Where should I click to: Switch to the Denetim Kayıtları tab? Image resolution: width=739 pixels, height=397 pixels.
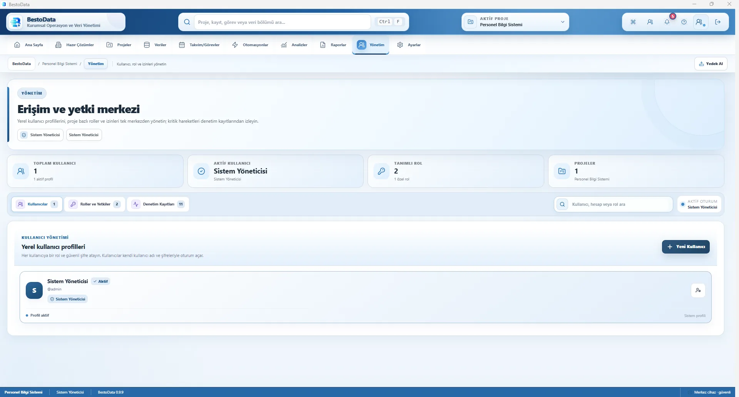[x=158, y=204]
